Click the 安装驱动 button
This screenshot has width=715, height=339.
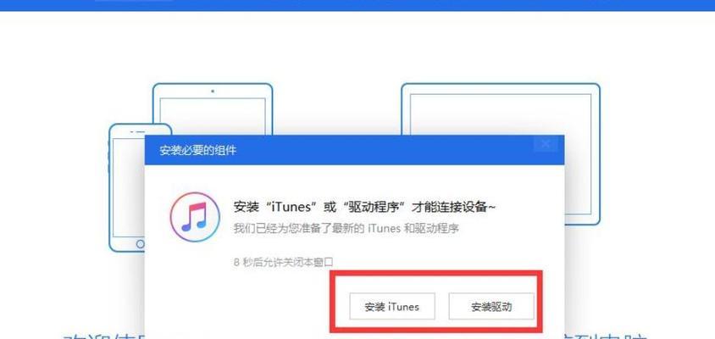[x=491, y=307]
